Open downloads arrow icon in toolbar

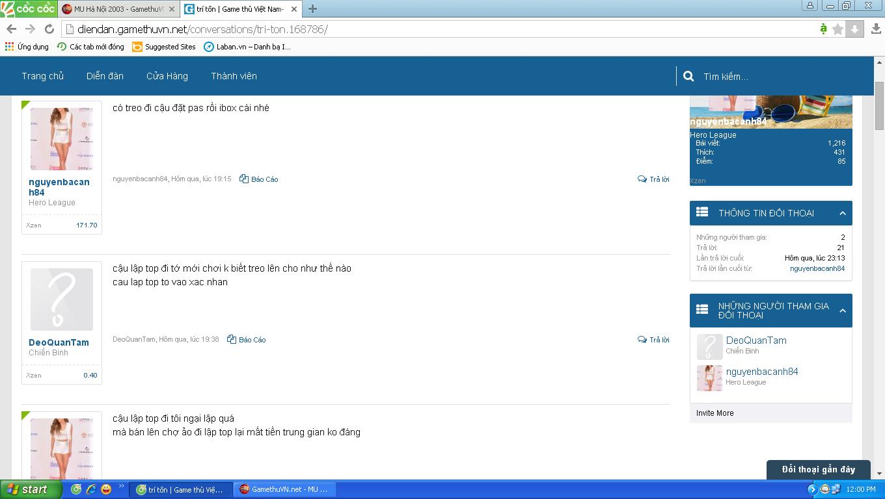877,29
